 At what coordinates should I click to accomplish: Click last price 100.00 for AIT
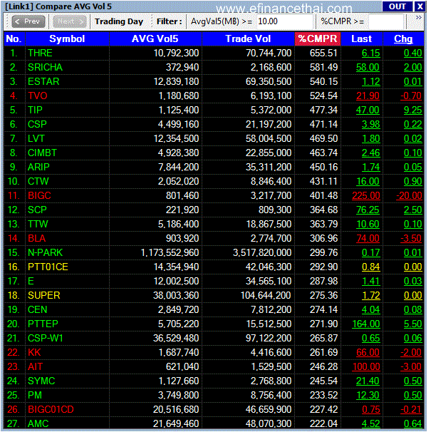[x=365, y=366]
